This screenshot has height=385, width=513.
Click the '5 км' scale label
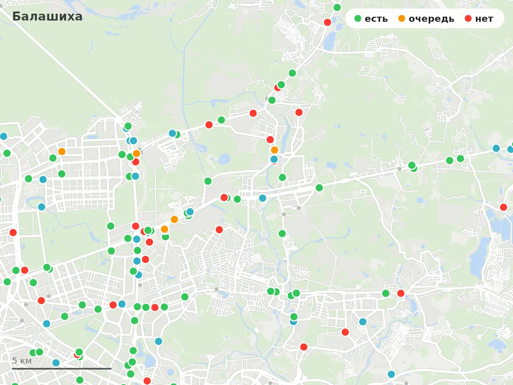(22, 361)
